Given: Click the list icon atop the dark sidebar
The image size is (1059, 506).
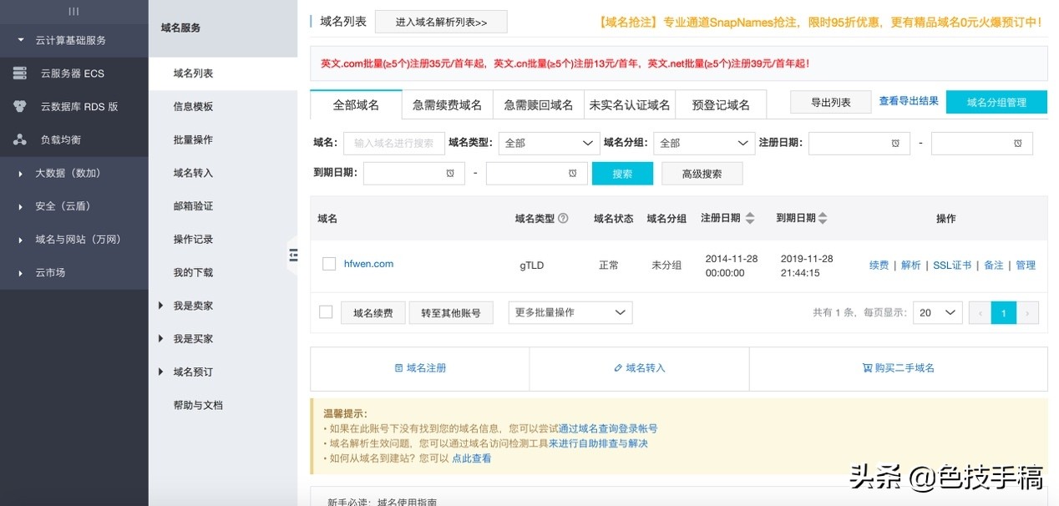Looking at the screenshot, I should click(74, 11).
